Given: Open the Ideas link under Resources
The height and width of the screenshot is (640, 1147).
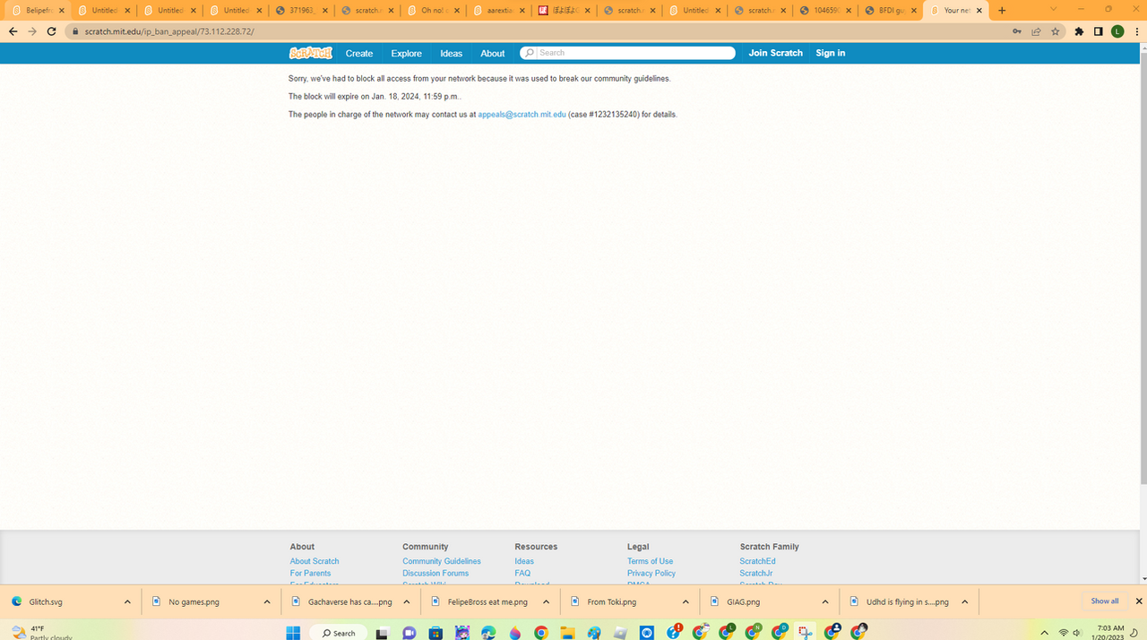Looking at the screenshot, I should tap(524, 561).
